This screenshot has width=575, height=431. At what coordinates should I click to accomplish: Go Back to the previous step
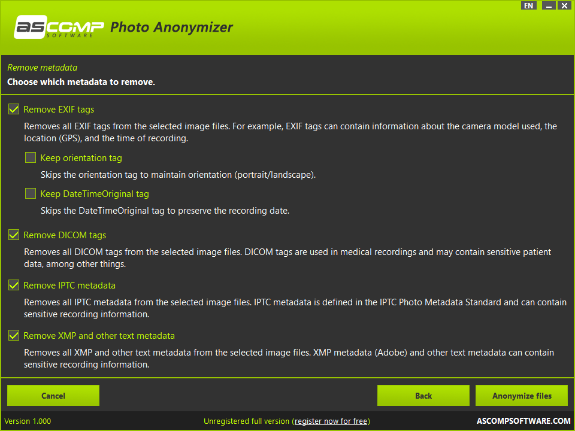pyautogui.click(x=423, y=396)
